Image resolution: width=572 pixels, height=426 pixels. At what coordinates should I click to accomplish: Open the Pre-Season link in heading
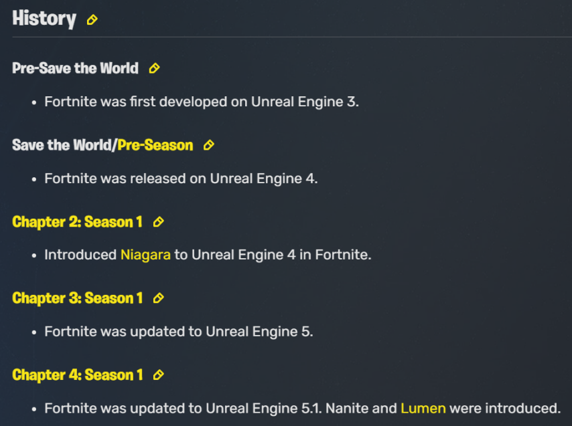click(x=155, y=145)
